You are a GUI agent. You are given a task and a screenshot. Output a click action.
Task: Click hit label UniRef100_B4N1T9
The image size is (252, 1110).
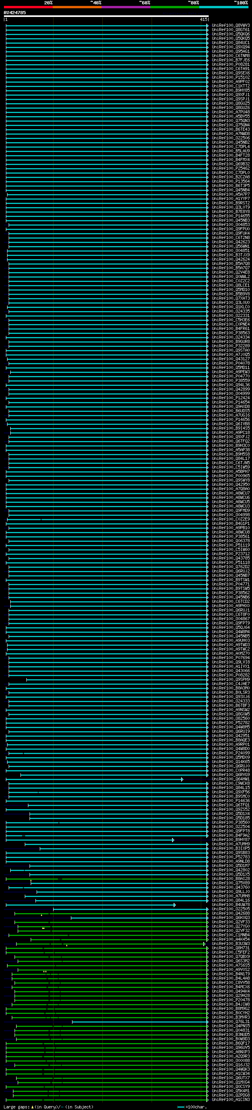tap(230, 974)
